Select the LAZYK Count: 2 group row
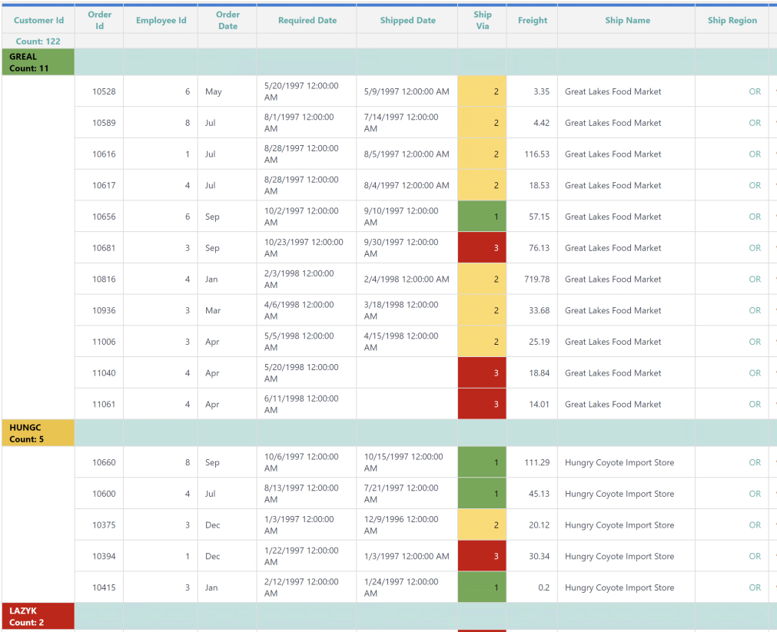 [38, 616]
